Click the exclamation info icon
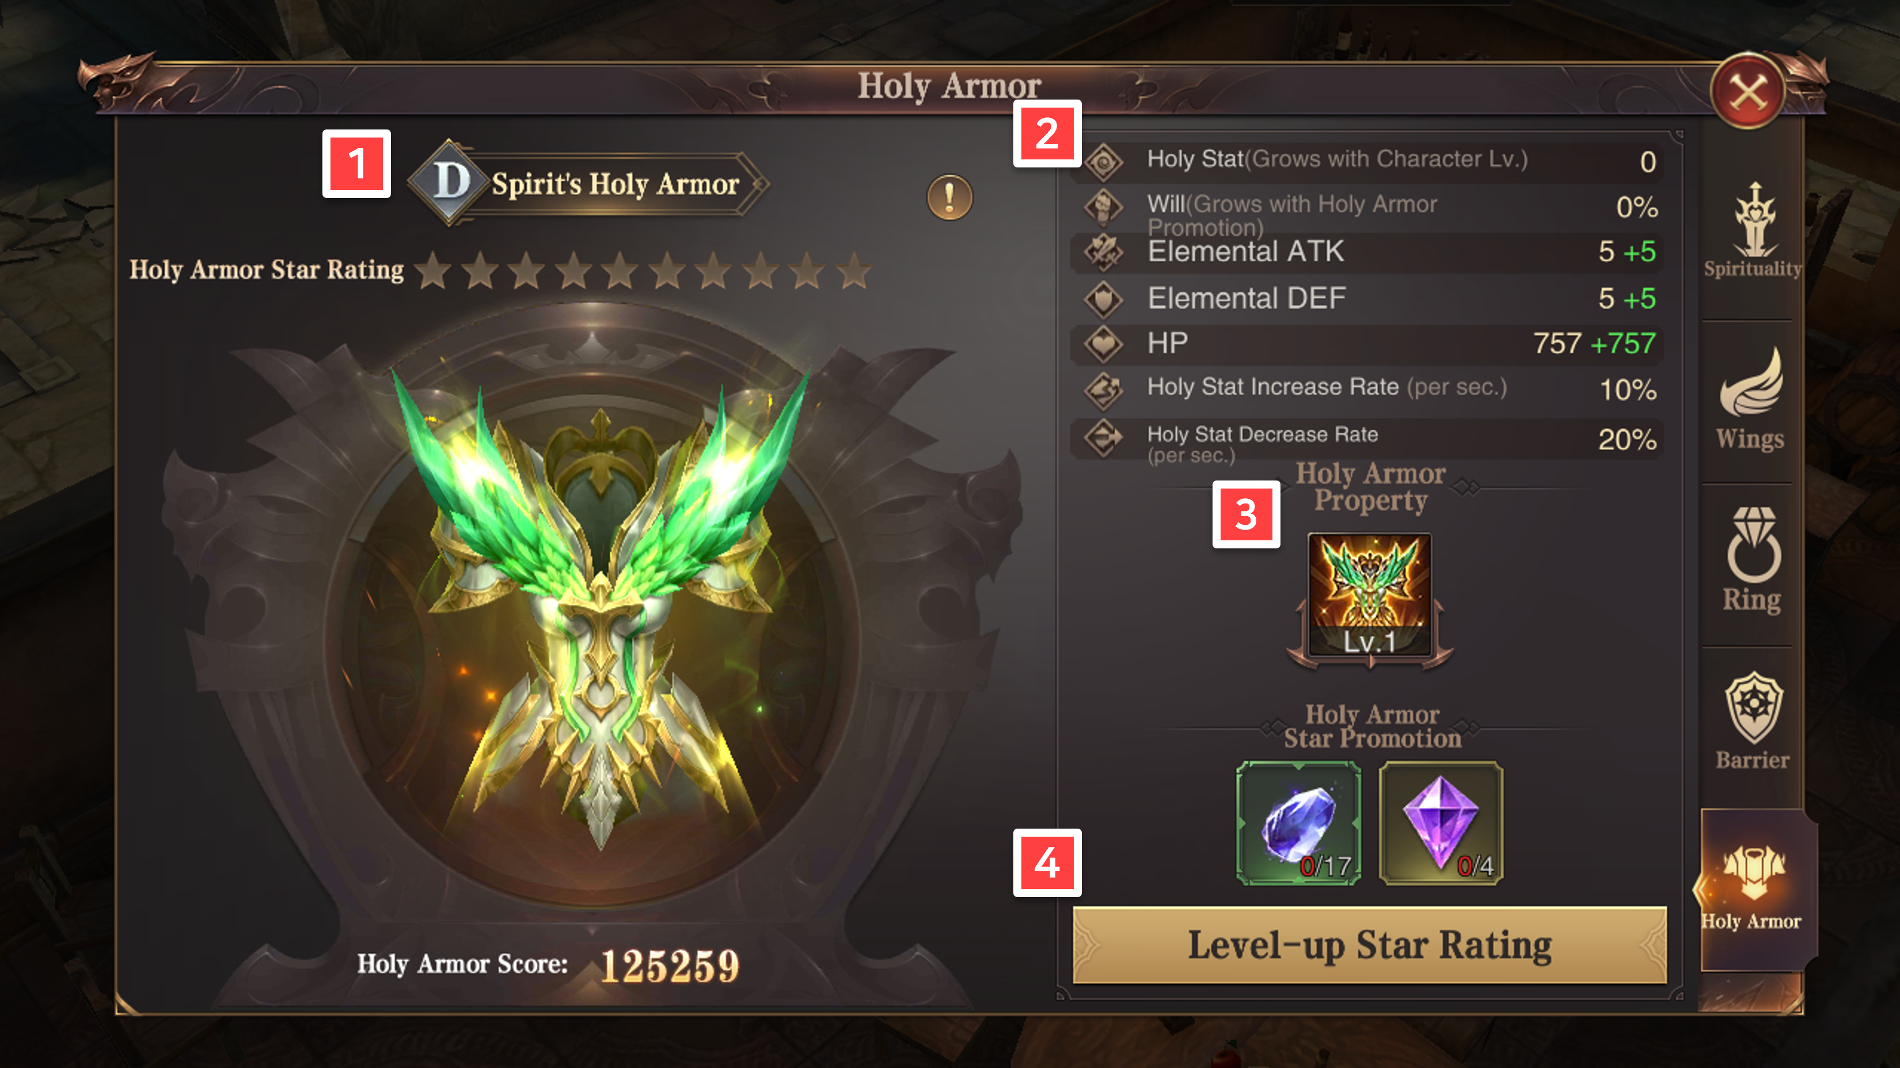The height and width of the screenshot is (1068, 1900). tap(949, 197)
